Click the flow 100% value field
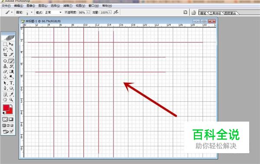The width and height of the screenshot is (260, 164). click(104, 13)
